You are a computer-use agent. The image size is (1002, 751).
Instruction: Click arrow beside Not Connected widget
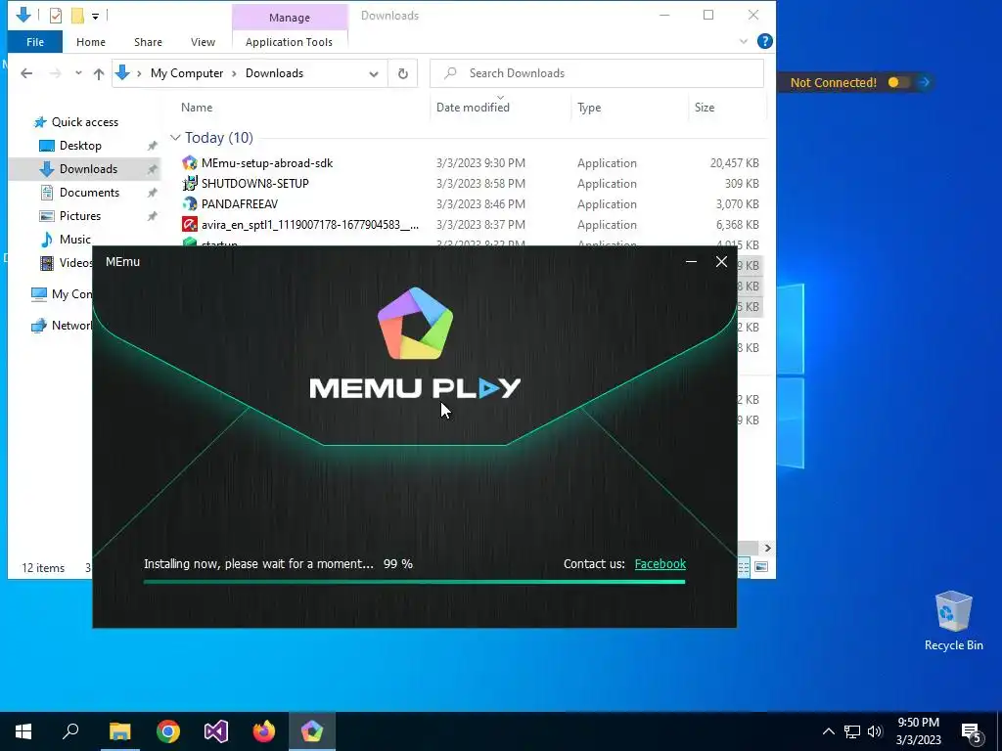pyautogui.click(x=924, y=82)
